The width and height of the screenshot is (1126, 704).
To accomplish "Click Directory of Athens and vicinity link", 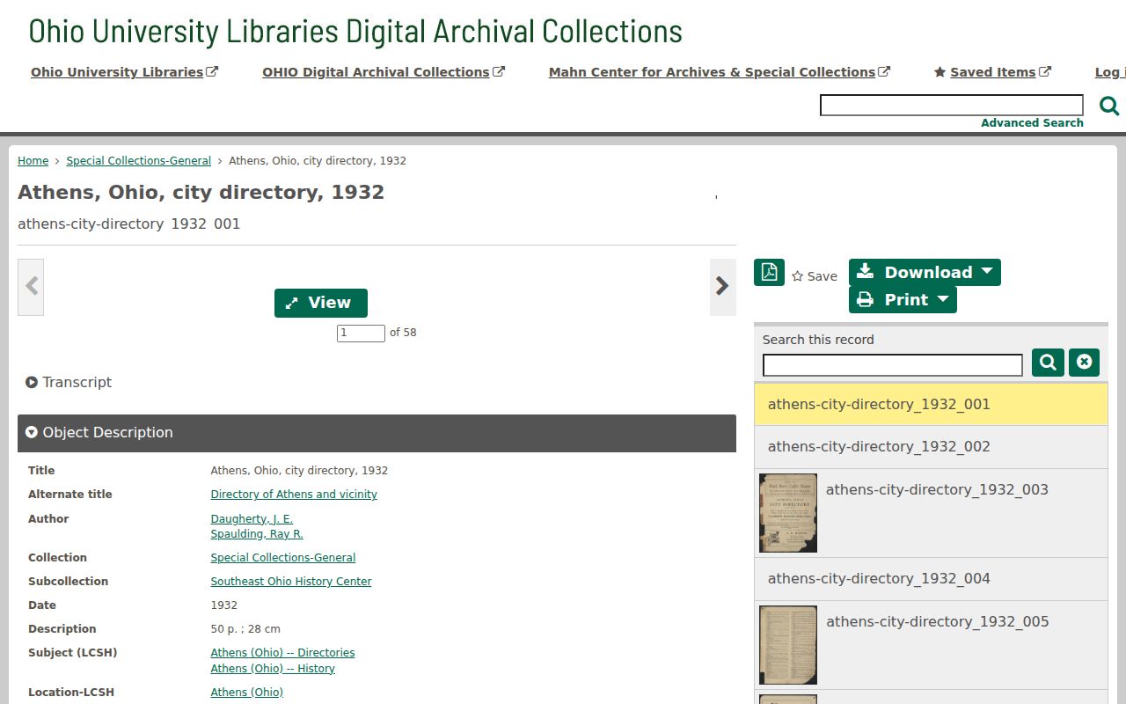I will [x=294, y=495].
